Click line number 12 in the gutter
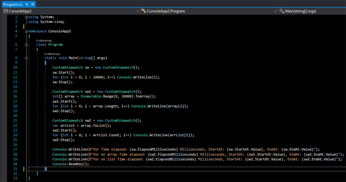 coord(15,77)
